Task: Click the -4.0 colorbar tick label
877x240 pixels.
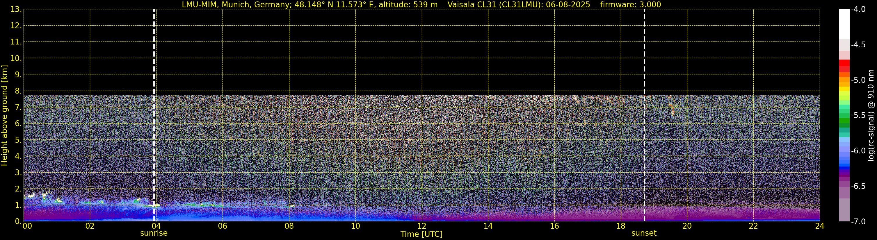Action: pyautogui.click(x=858, y=10)
